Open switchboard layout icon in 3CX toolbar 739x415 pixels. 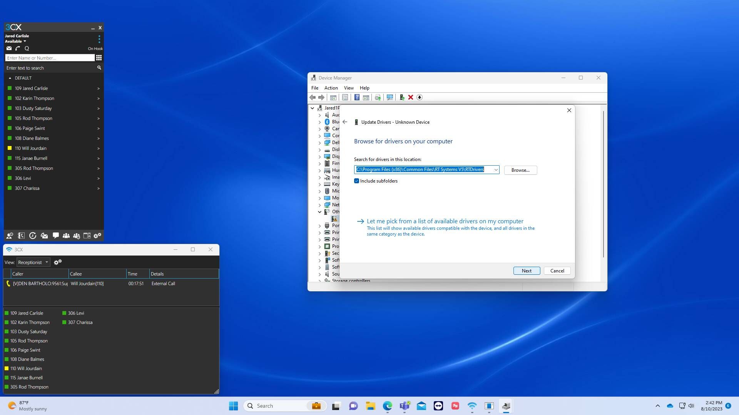pos(87,236)
